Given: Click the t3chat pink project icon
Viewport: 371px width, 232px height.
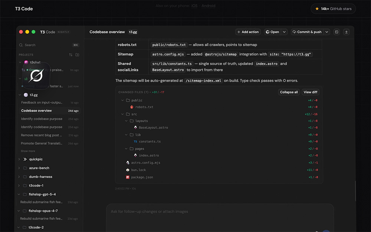Looking at the screenshot, I should (26, 62).
